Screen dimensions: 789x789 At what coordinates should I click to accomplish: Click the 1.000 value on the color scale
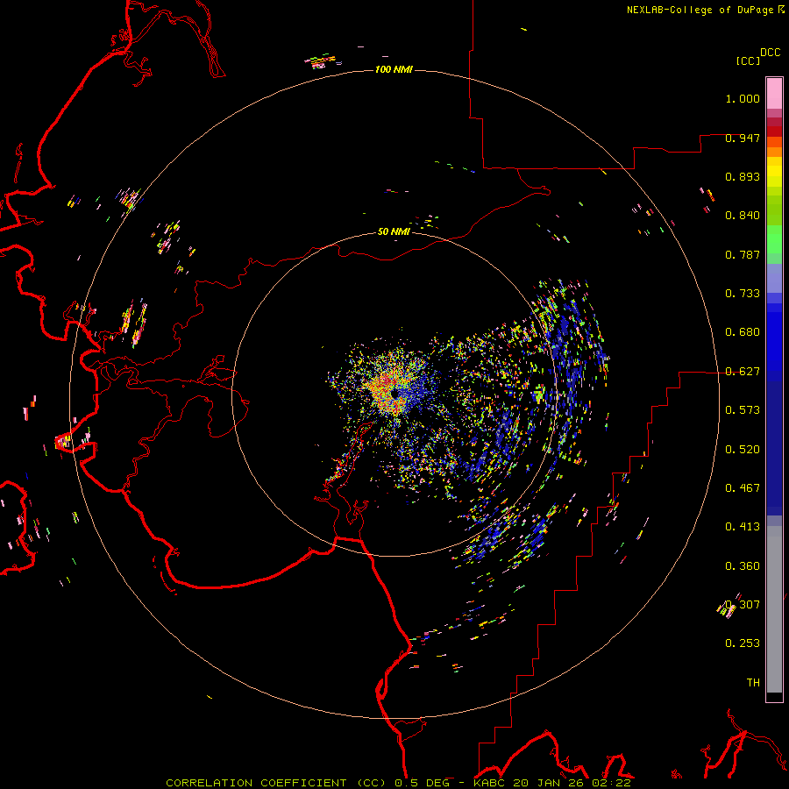pos(743,98)
